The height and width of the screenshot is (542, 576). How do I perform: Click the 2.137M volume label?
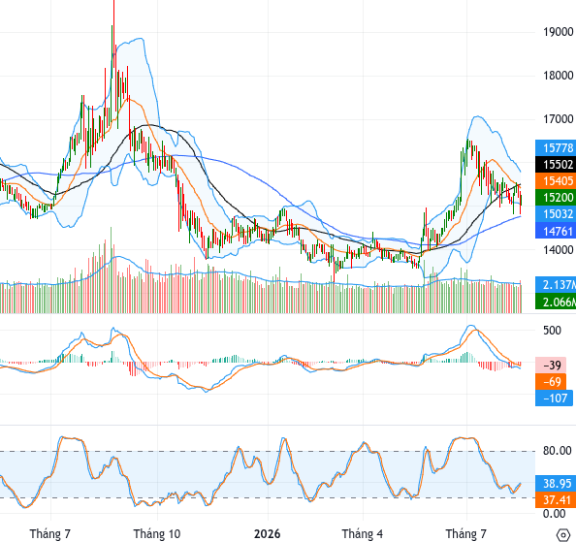coord(556,285)
